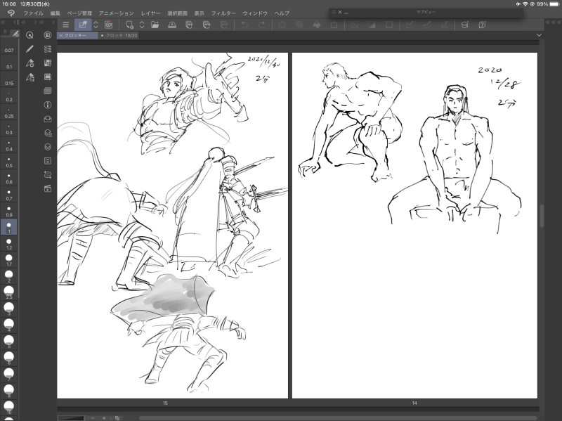
Task: Open the 選択範囲 menu
Action: tap(178, 13)
